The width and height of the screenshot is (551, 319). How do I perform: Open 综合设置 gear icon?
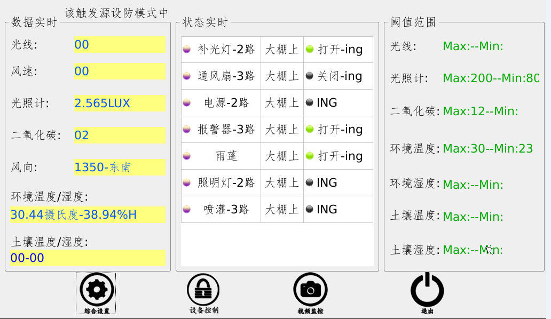pos(96,290)
